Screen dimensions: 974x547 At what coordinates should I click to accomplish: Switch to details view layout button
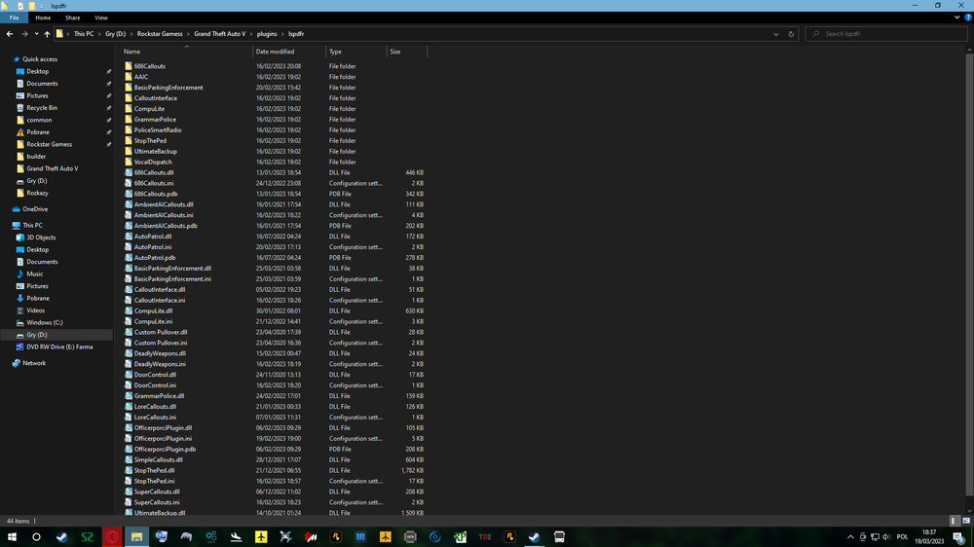pyautogui.click(x=955, y=521)
